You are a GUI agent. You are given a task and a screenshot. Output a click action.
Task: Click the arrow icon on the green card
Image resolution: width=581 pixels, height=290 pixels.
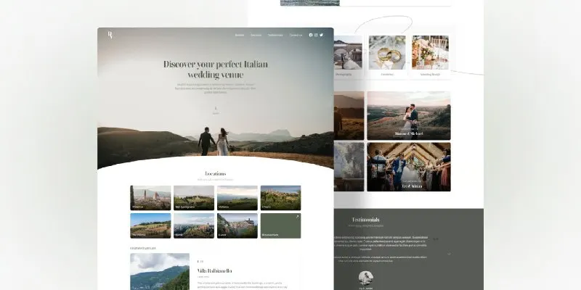click(x=297, y=217)
